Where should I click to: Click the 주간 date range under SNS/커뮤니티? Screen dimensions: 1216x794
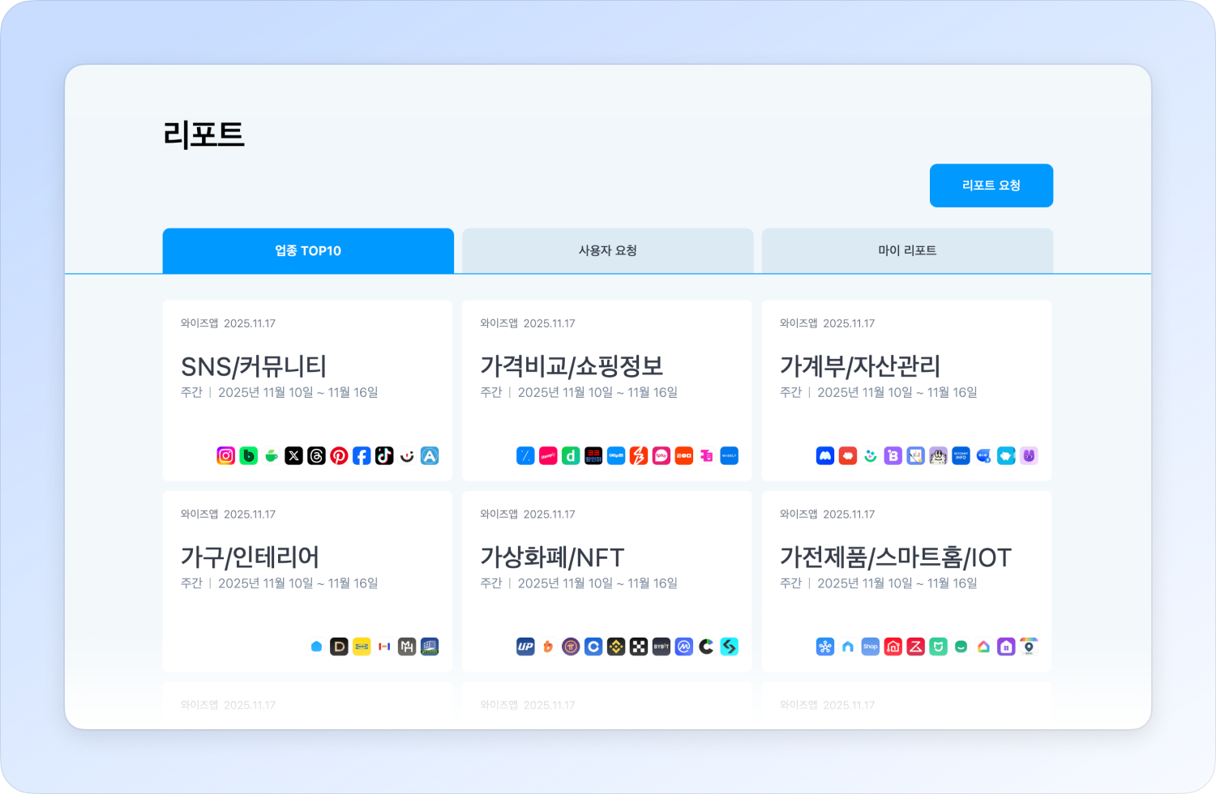[280, 392]
